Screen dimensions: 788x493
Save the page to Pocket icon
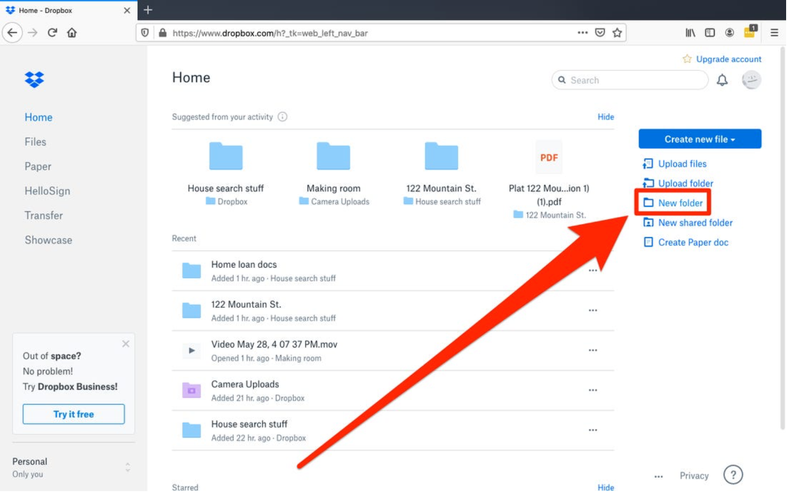click(x=600, y=33)
